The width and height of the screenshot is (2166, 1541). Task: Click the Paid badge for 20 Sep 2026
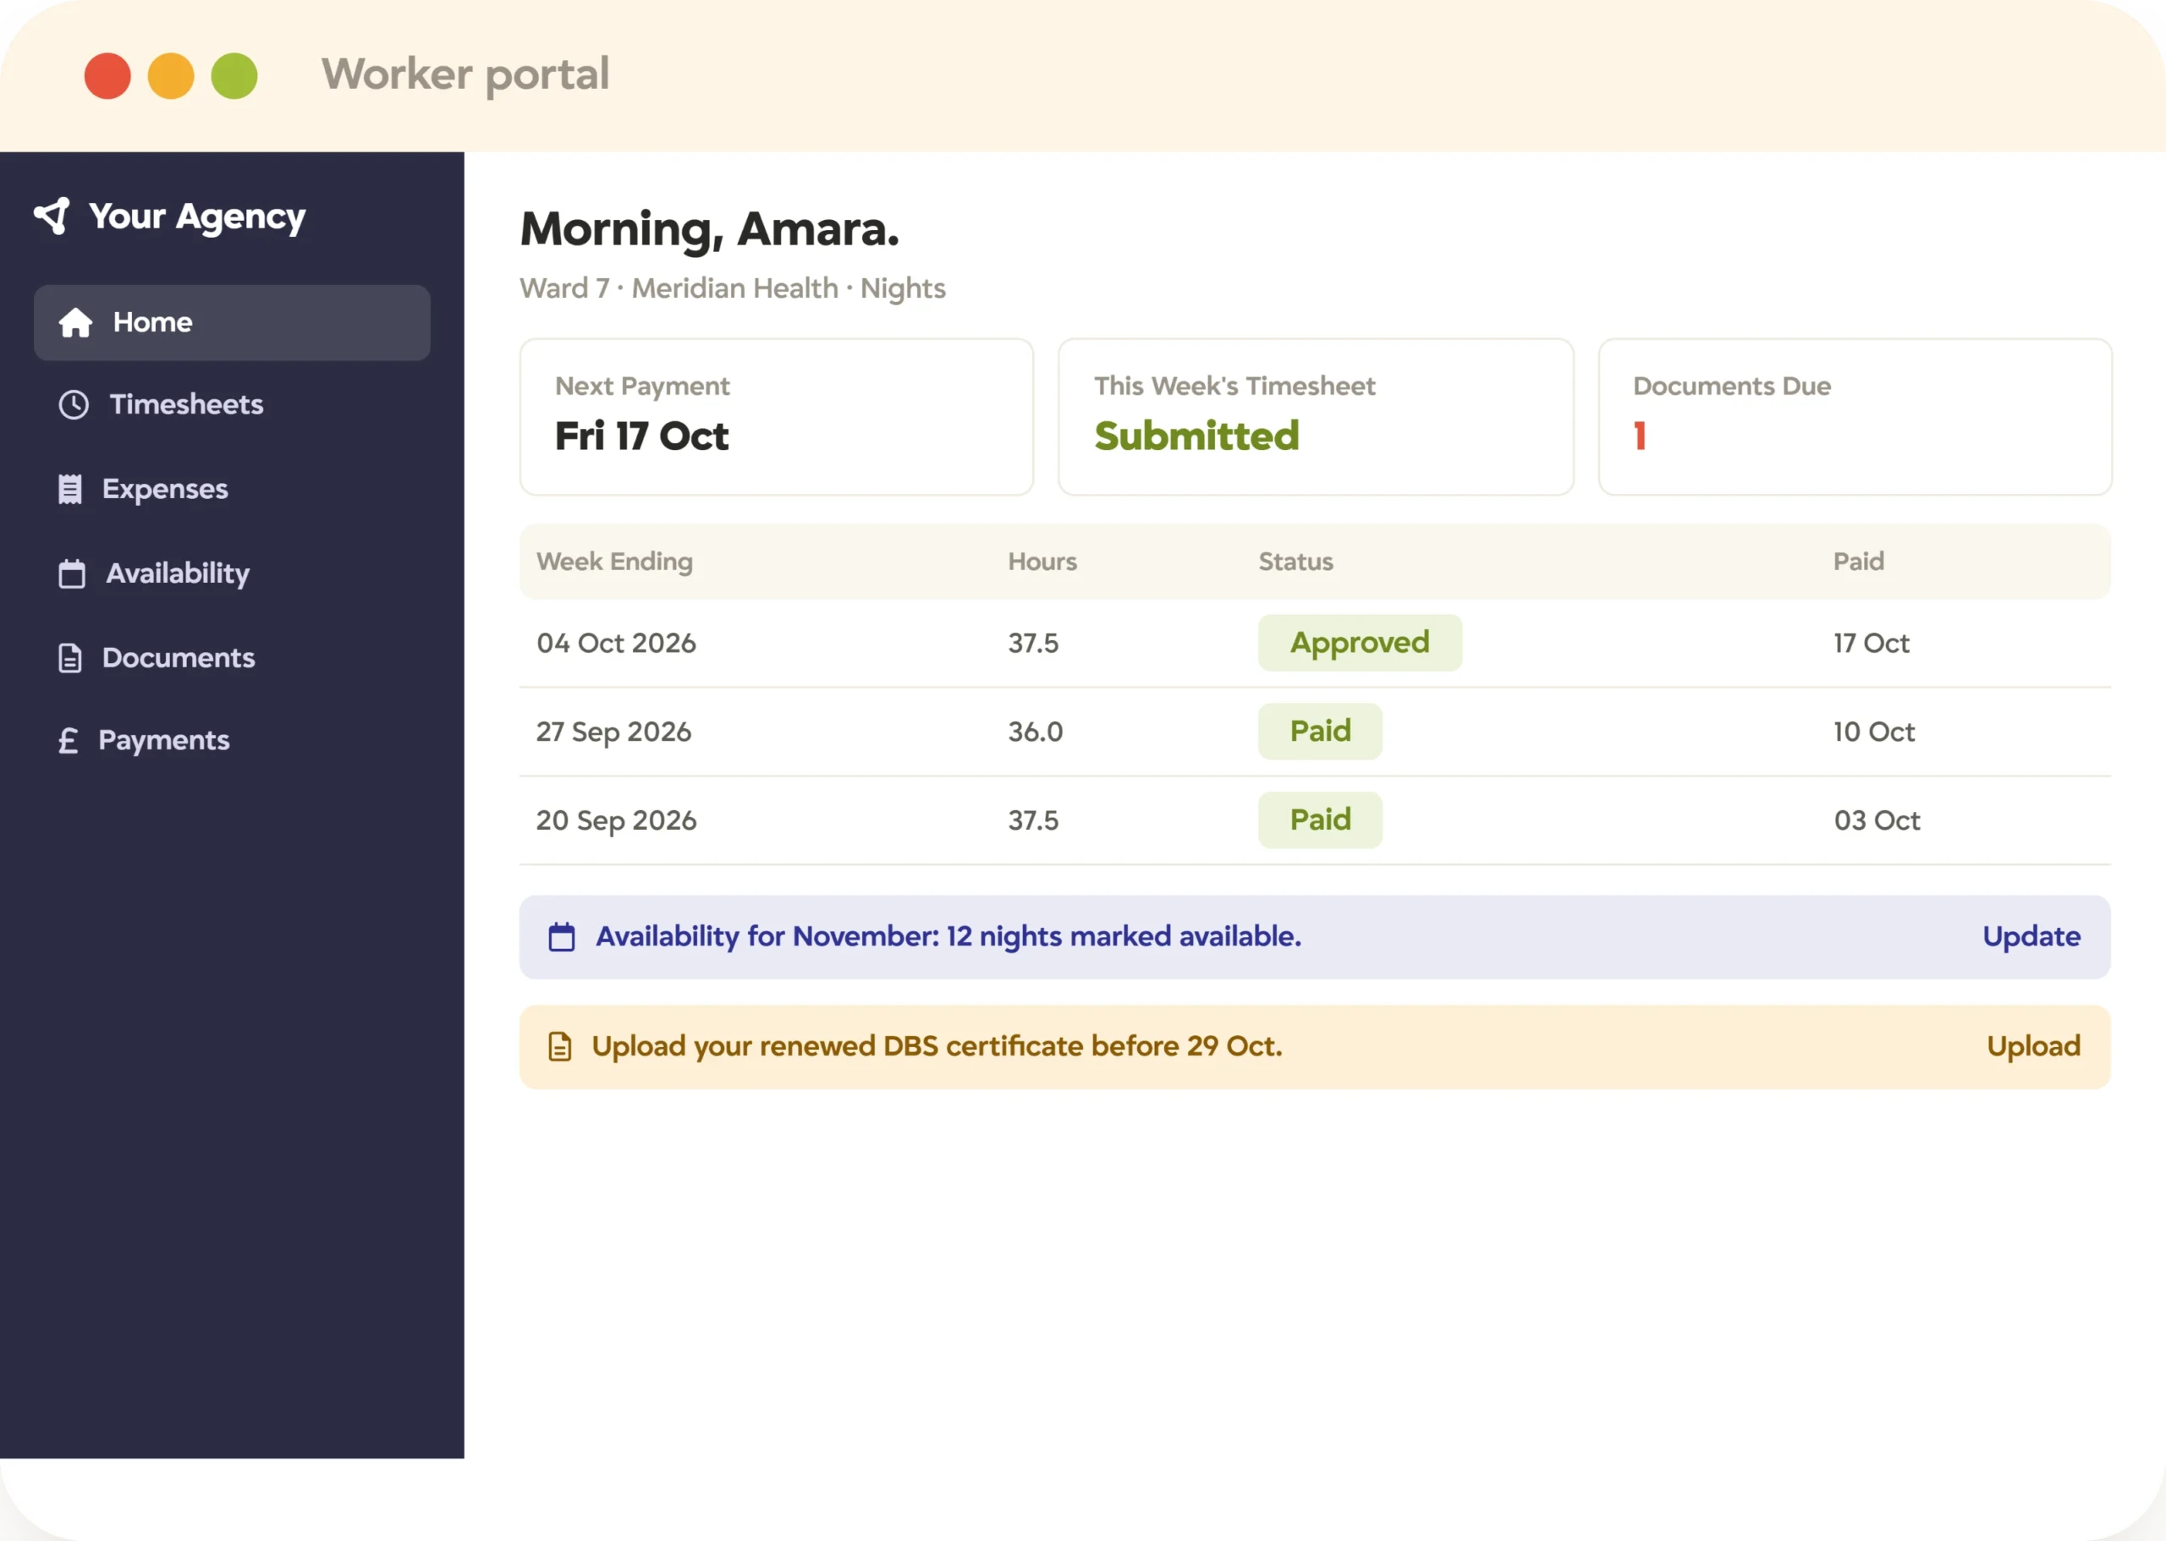1320,820
